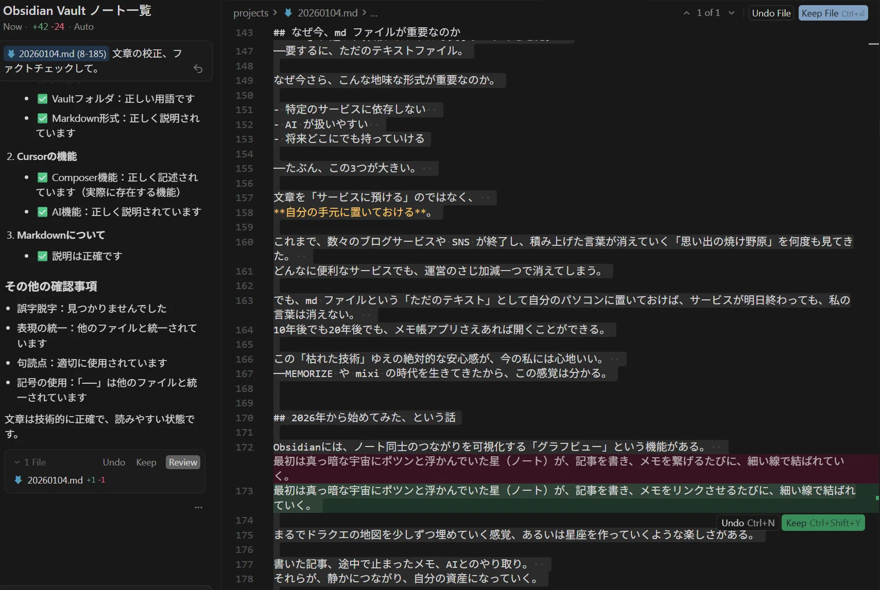This screenshot has width=880, height=590.
Task: Open 20260104.md in changed files list
Action: (x=55, y=480)
